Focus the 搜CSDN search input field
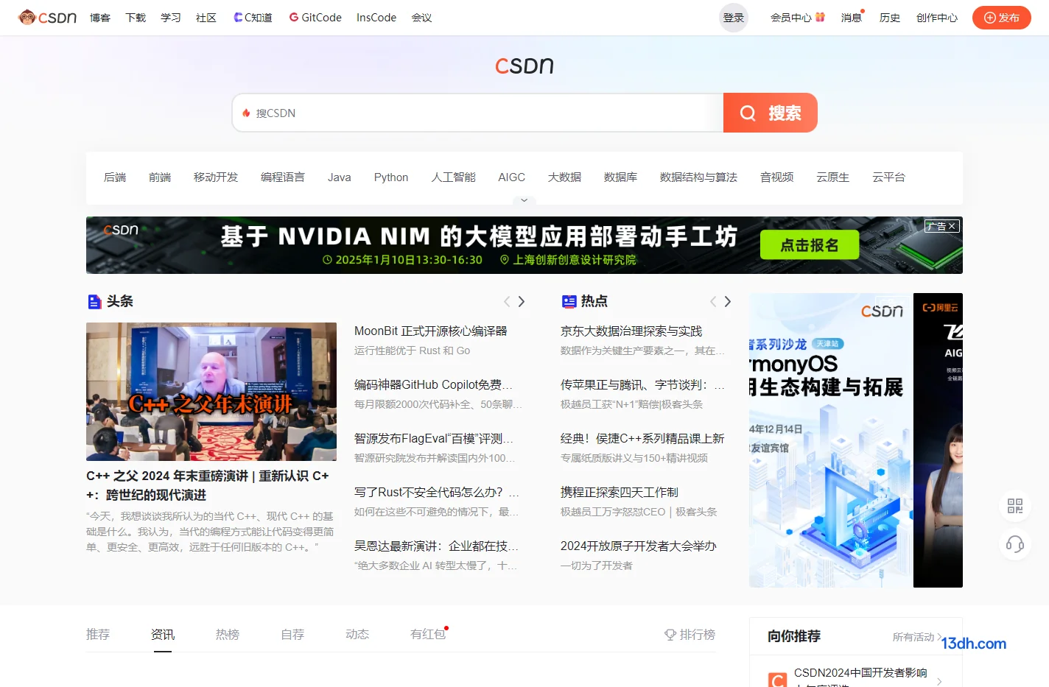 click(x=477, y=113)
